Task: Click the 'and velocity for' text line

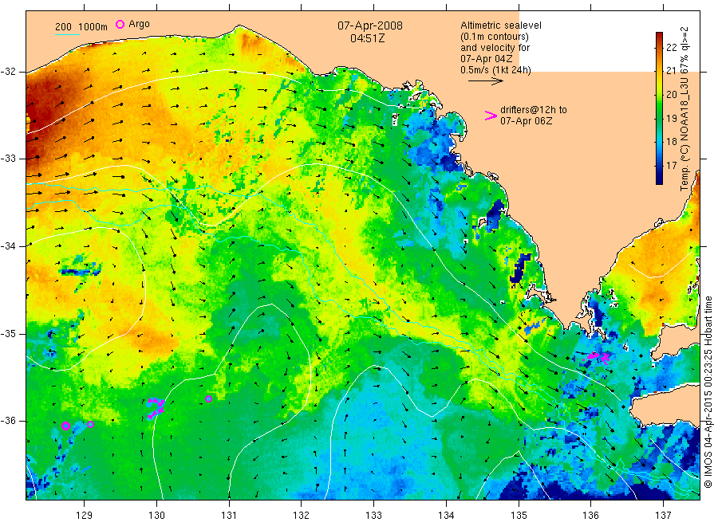Action: click(495, 48)
